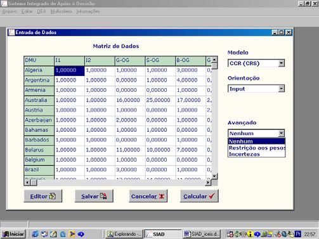This screenshot has height=239, width=319.
Task: Switch to the SIAD taskbar button
Action: click(163, 234)
